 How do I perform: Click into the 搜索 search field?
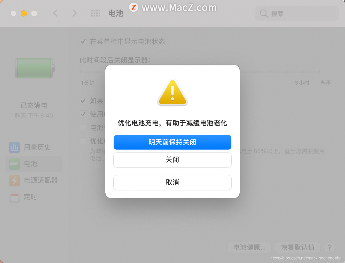[297, 13]
